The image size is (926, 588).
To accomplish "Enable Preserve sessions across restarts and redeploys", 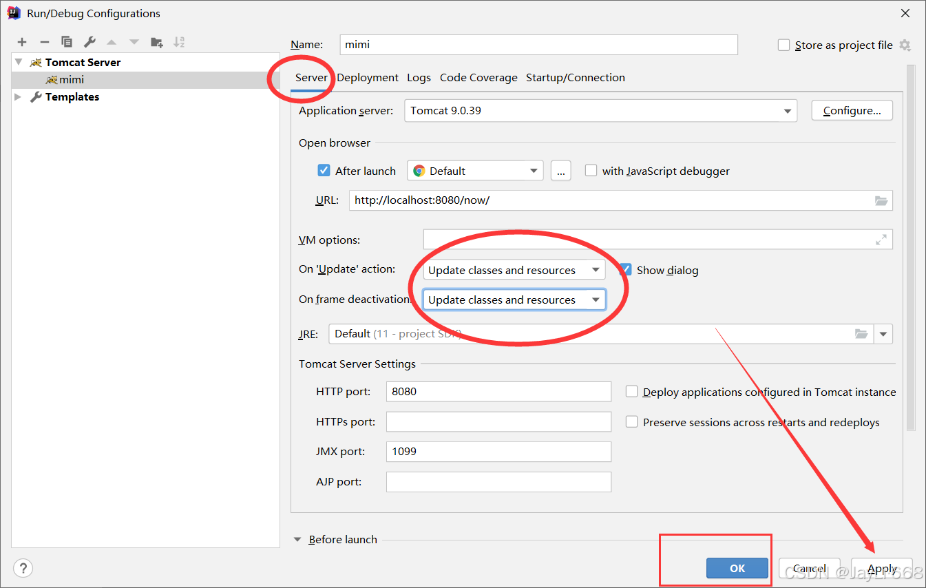I will (631, 421).
